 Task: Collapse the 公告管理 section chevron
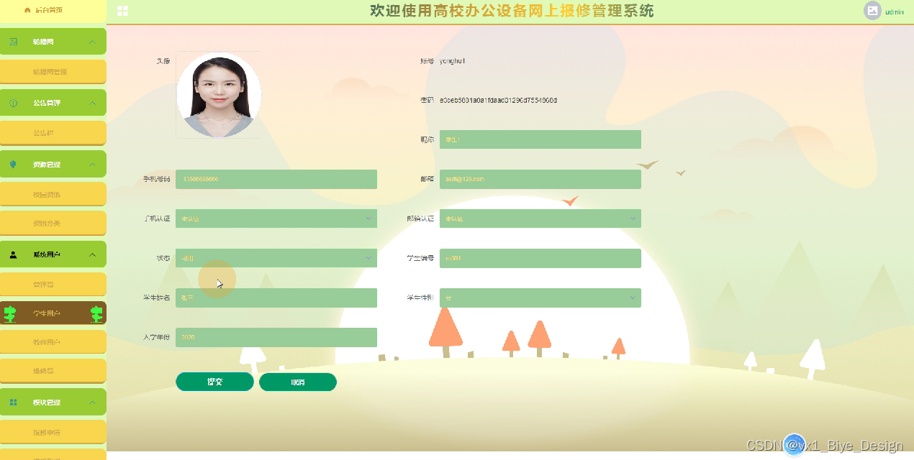point(92,103)
